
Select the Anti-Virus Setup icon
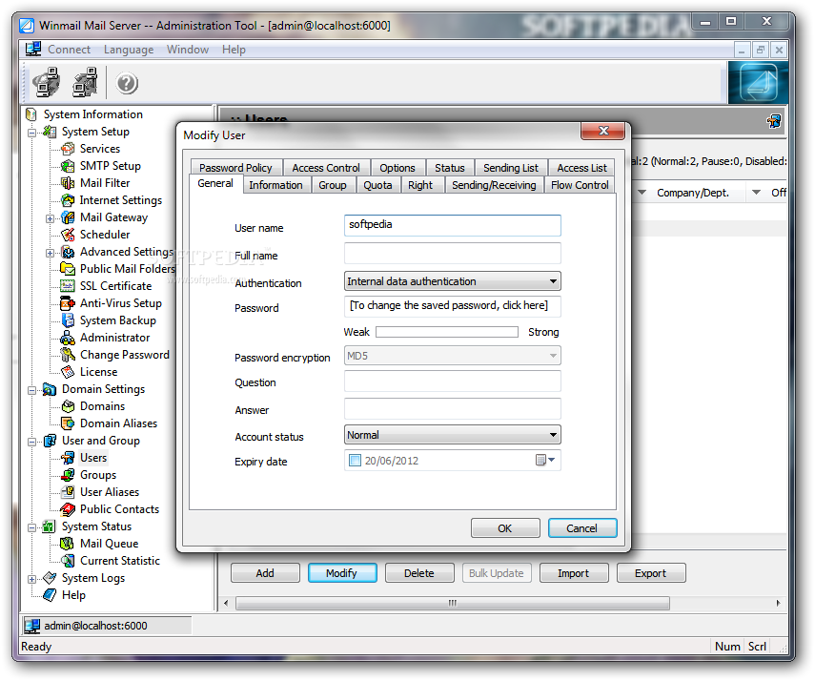(x=68, y=304)
